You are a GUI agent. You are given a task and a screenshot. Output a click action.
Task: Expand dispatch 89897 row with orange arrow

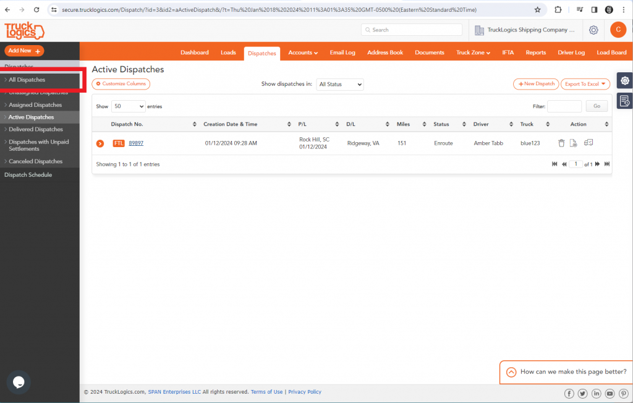[100, 143]
